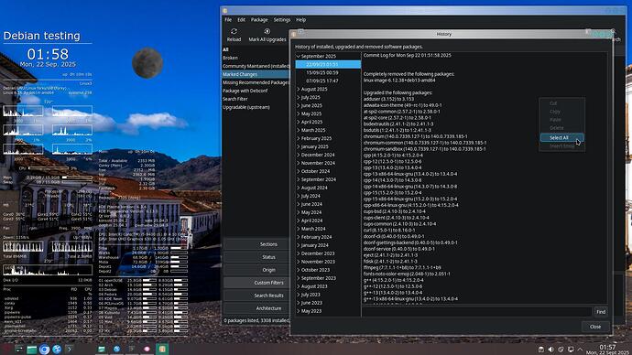Open the clipboard icon in system tray
Image resolution: width=632 pixels, height=355 pixels.
541,350
